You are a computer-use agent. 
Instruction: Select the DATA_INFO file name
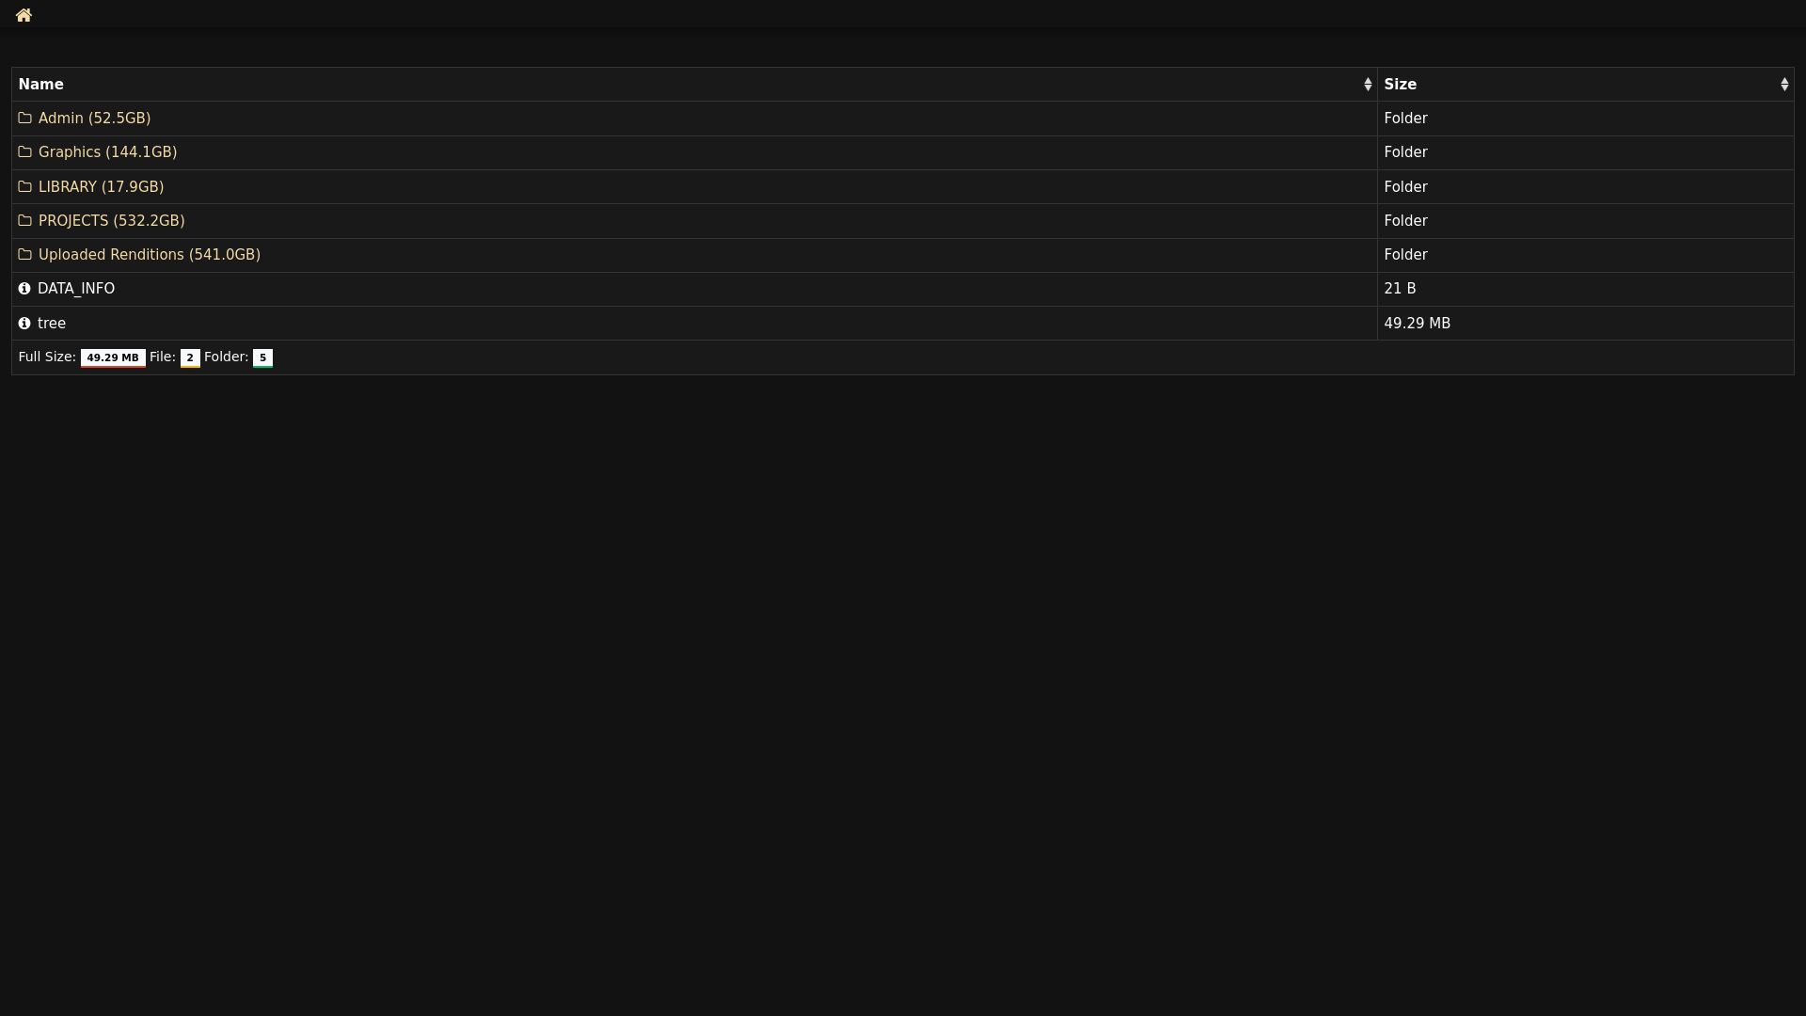76,289
